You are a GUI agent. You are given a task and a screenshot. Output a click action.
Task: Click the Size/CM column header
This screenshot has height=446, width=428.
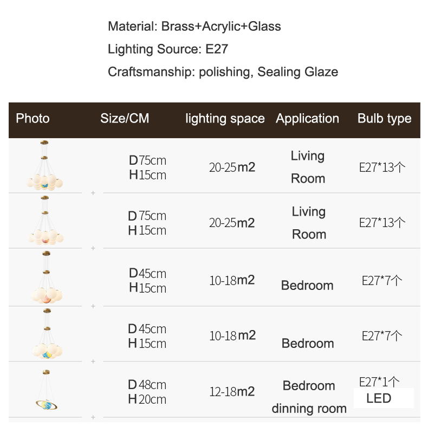pyautogui.click(x=125, y=118)
